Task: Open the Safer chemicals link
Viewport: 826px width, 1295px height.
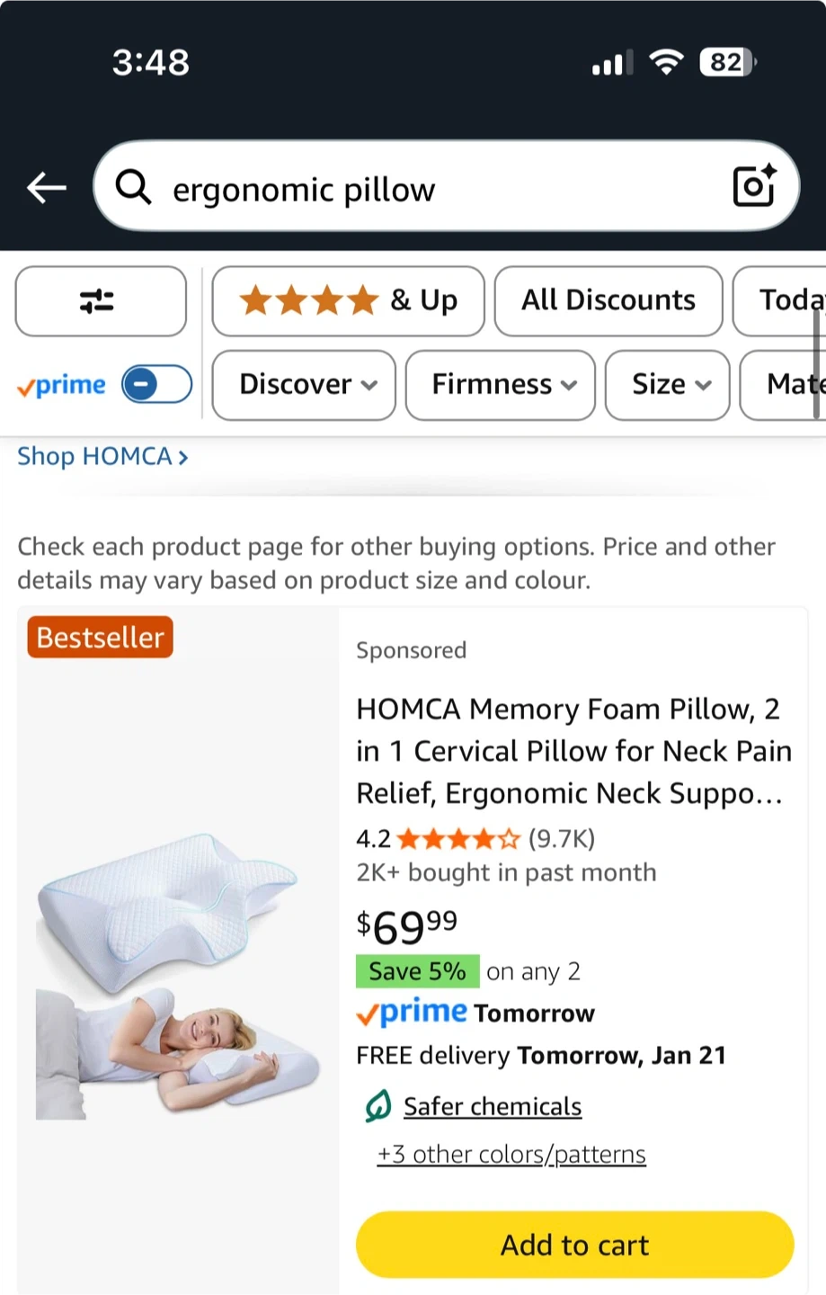Action: [x=493, y=1106]
